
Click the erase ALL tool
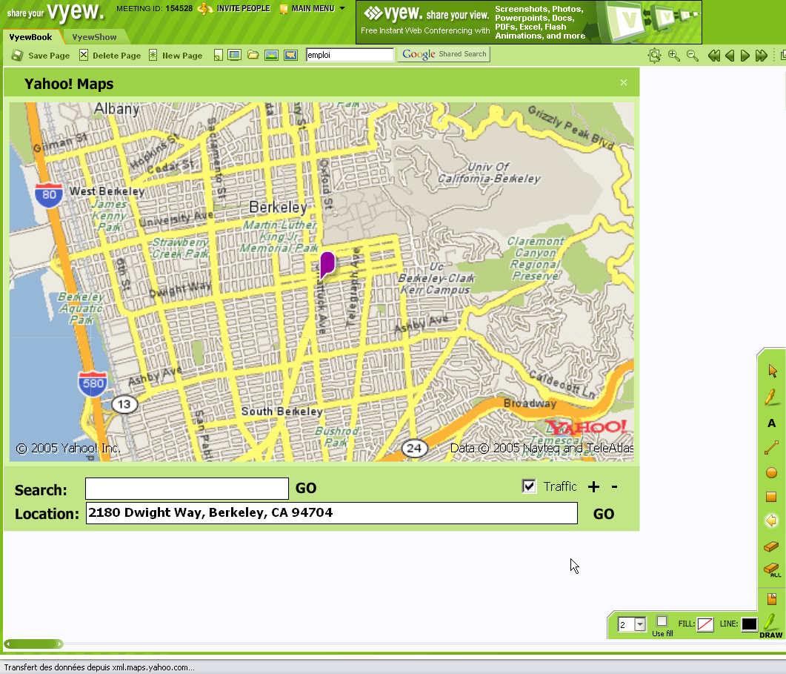(772, 570)
